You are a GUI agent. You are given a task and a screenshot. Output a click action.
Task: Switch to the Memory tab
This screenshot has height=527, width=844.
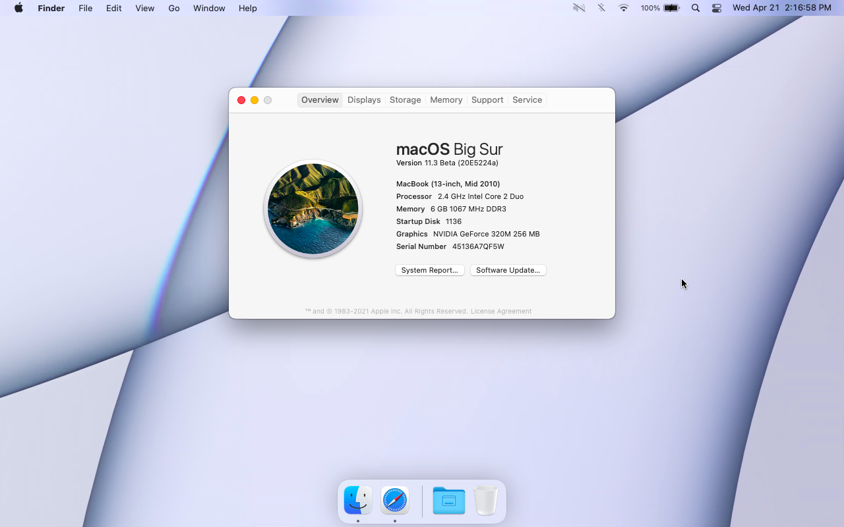446,100
